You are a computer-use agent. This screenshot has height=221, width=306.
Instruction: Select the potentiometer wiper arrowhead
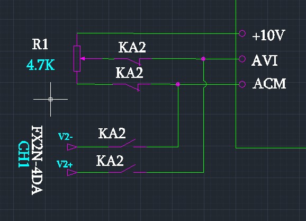83,58
